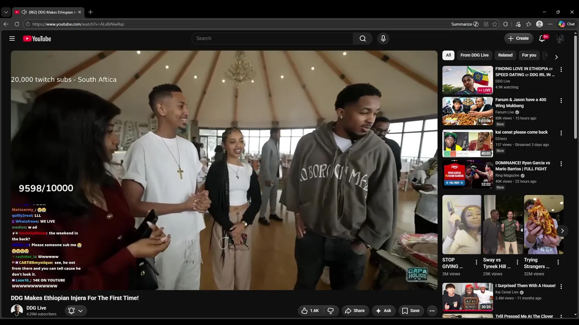The height and width of the screenshot is (325, 579).
Task: Mute the tab via speaker icon
Action: pyautogui.click(x=24, y=12)
